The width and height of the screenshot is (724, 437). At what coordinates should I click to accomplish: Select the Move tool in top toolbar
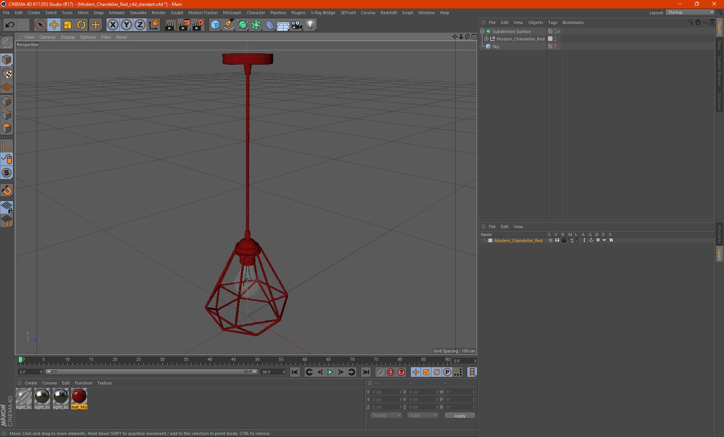(54, 25)
